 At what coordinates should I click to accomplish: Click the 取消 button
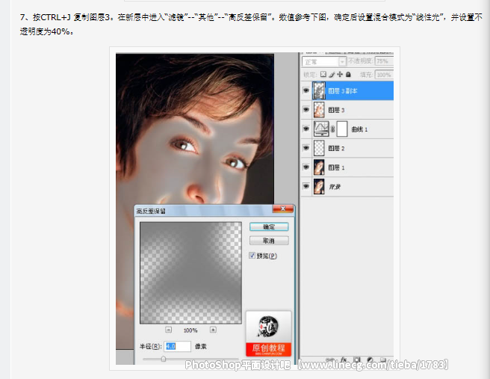point(269,241)
